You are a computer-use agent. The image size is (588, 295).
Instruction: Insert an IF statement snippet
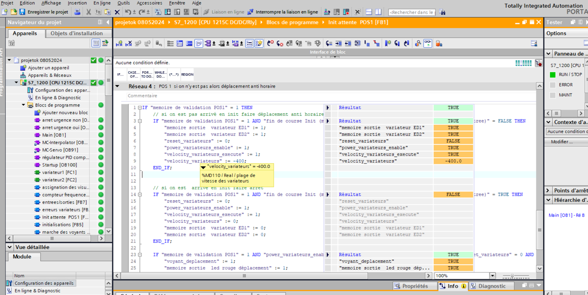coord(120,74)
